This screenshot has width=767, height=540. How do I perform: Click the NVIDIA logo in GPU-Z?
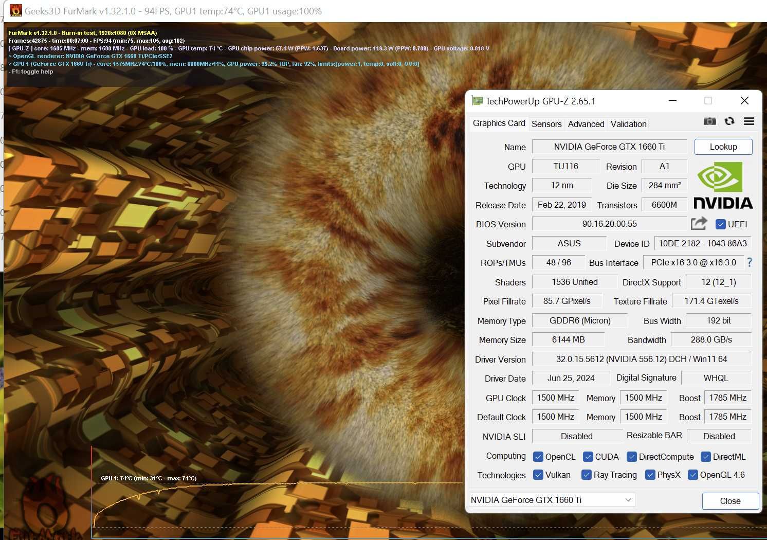[x=723, y=185]
